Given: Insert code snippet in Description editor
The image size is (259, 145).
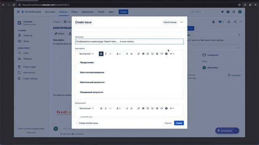Looking at the screenshot, I should click(162, 54).
